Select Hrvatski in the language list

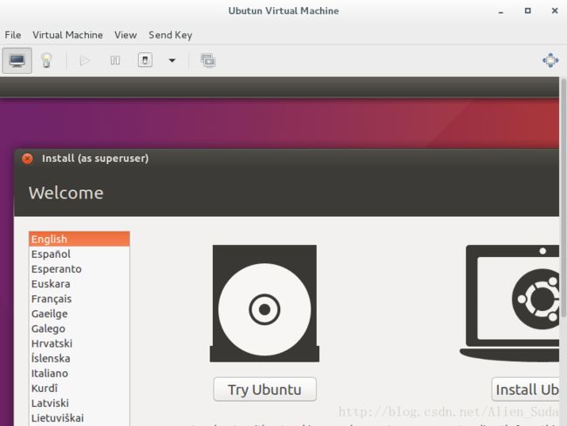tap(79, 343)
